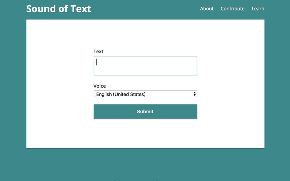Open the About page
Viewport: 290px width, 181px height.
[x=207, y=9]
